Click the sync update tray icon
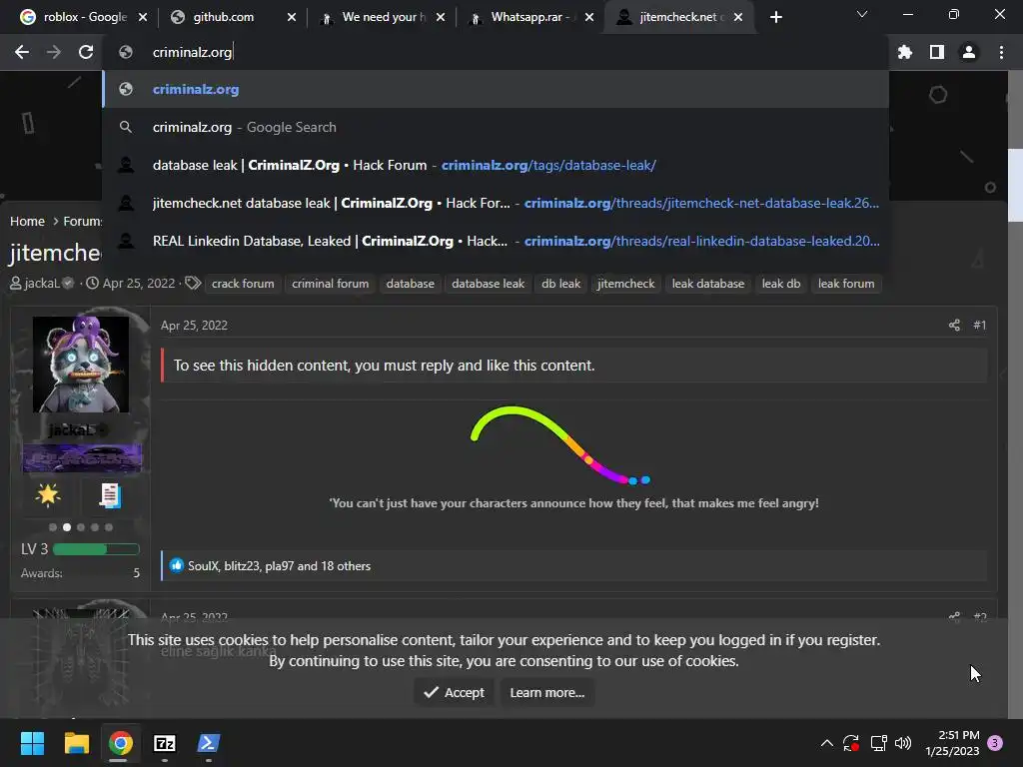The image size is (1023, 767). 851,743
